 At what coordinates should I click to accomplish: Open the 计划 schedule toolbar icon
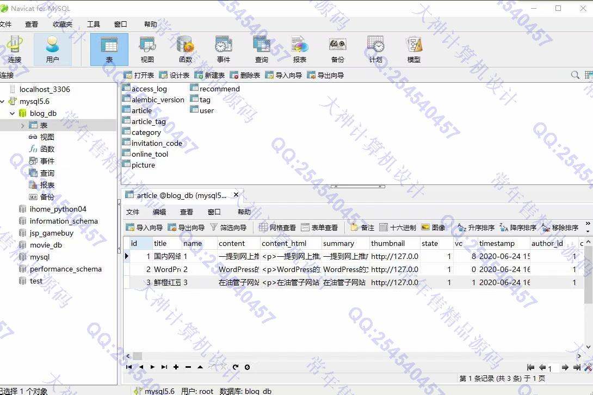click(375, 50)
